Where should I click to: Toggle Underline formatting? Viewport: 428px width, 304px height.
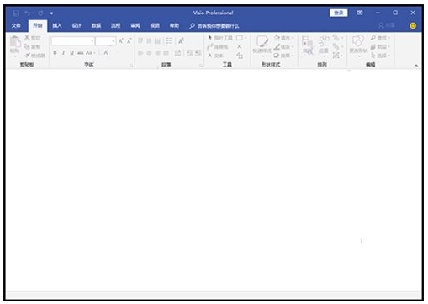[72, 53]
